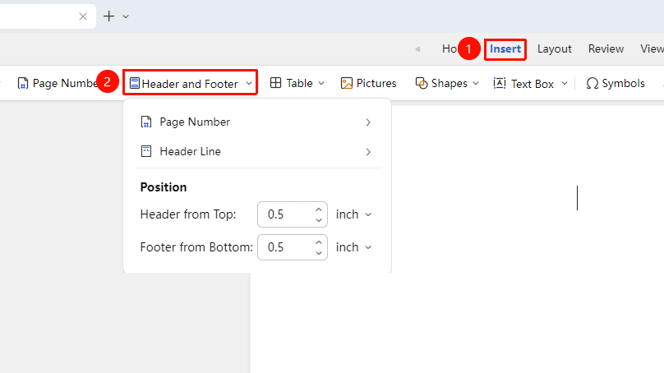Open the Symbols omega icon
This screenshot has width=664, height=373.
(592, 84)
